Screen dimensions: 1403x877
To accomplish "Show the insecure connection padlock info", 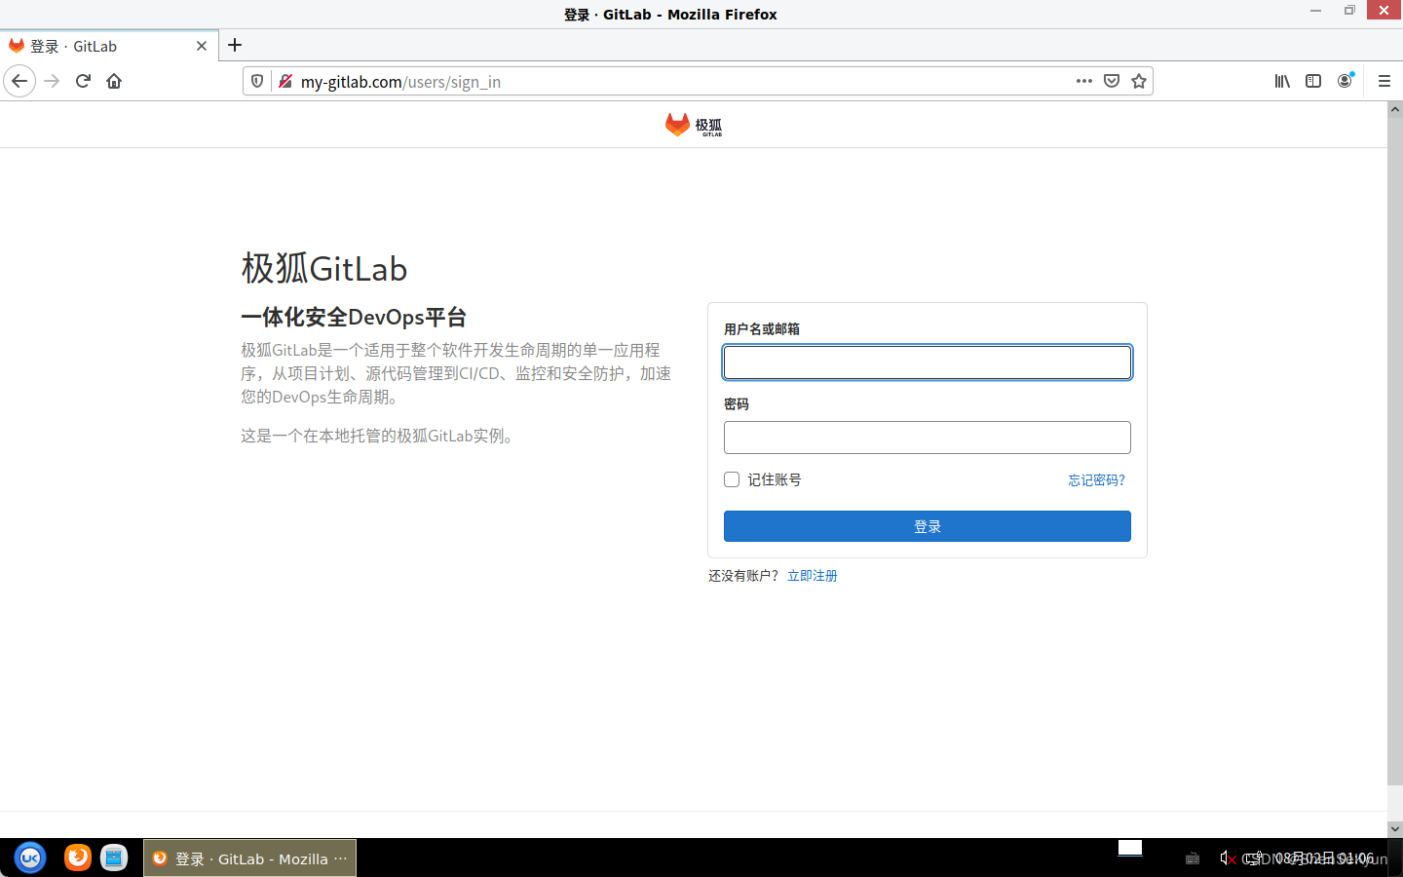I will click(284, 81).
